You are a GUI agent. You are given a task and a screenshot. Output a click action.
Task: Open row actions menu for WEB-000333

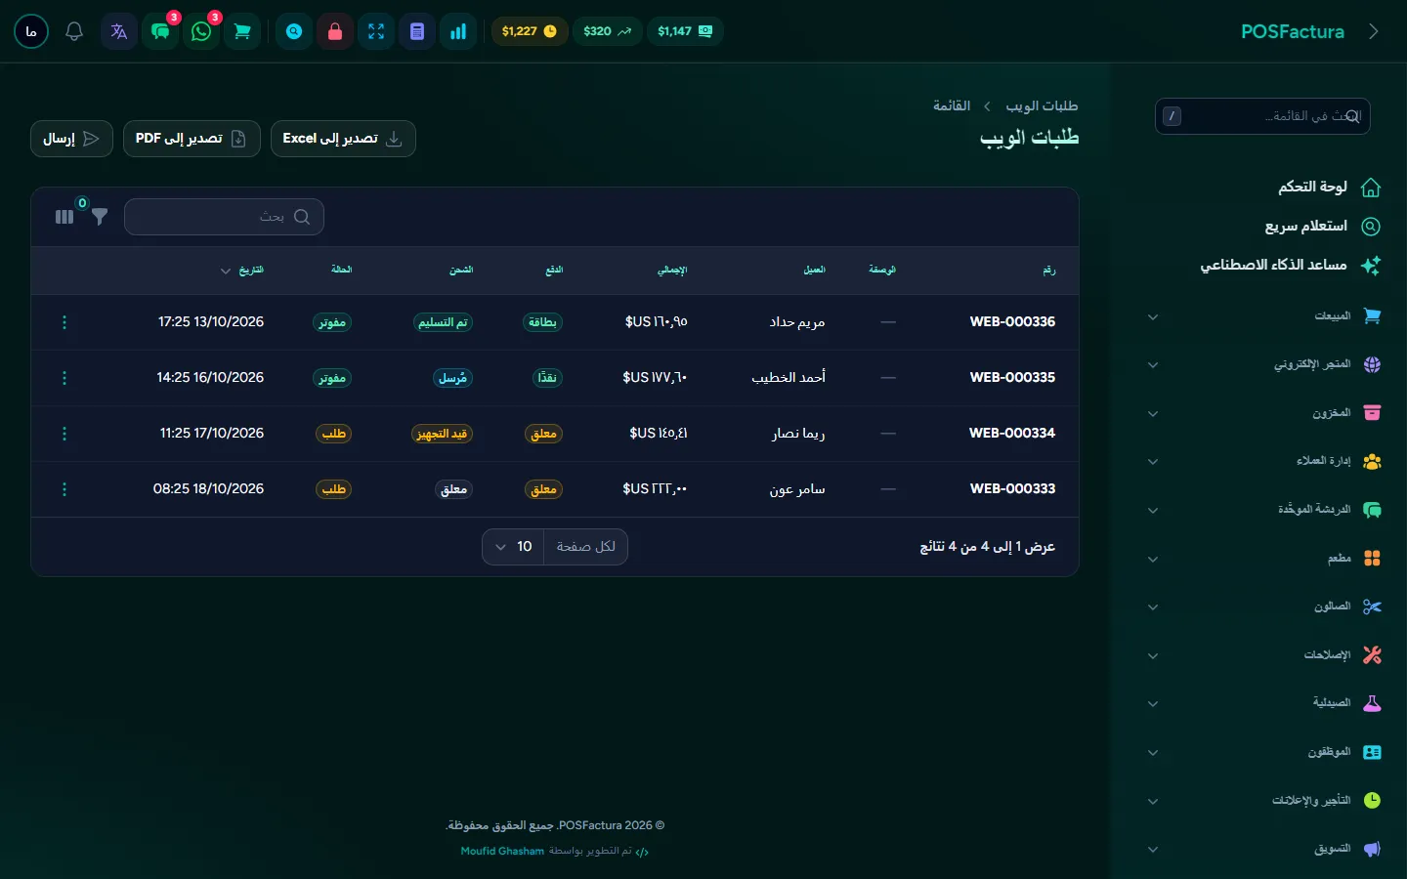point(64,489)
